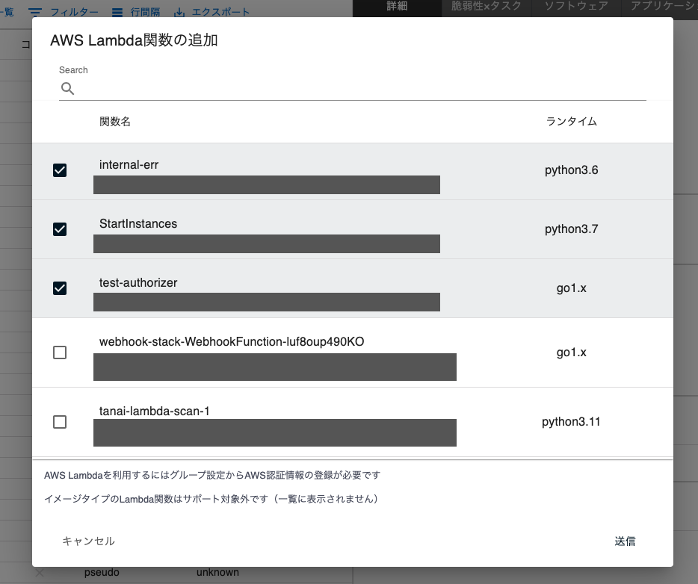Switch to the 詳細 tab
This screenshot has height=584, width=698.
click(x=397, y=6)
